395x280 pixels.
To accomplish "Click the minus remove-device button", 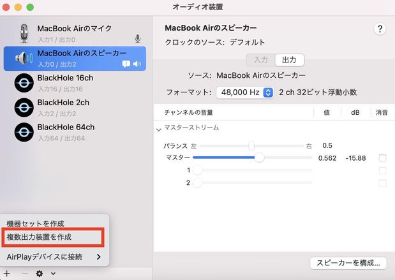I will tap(25, 274).
